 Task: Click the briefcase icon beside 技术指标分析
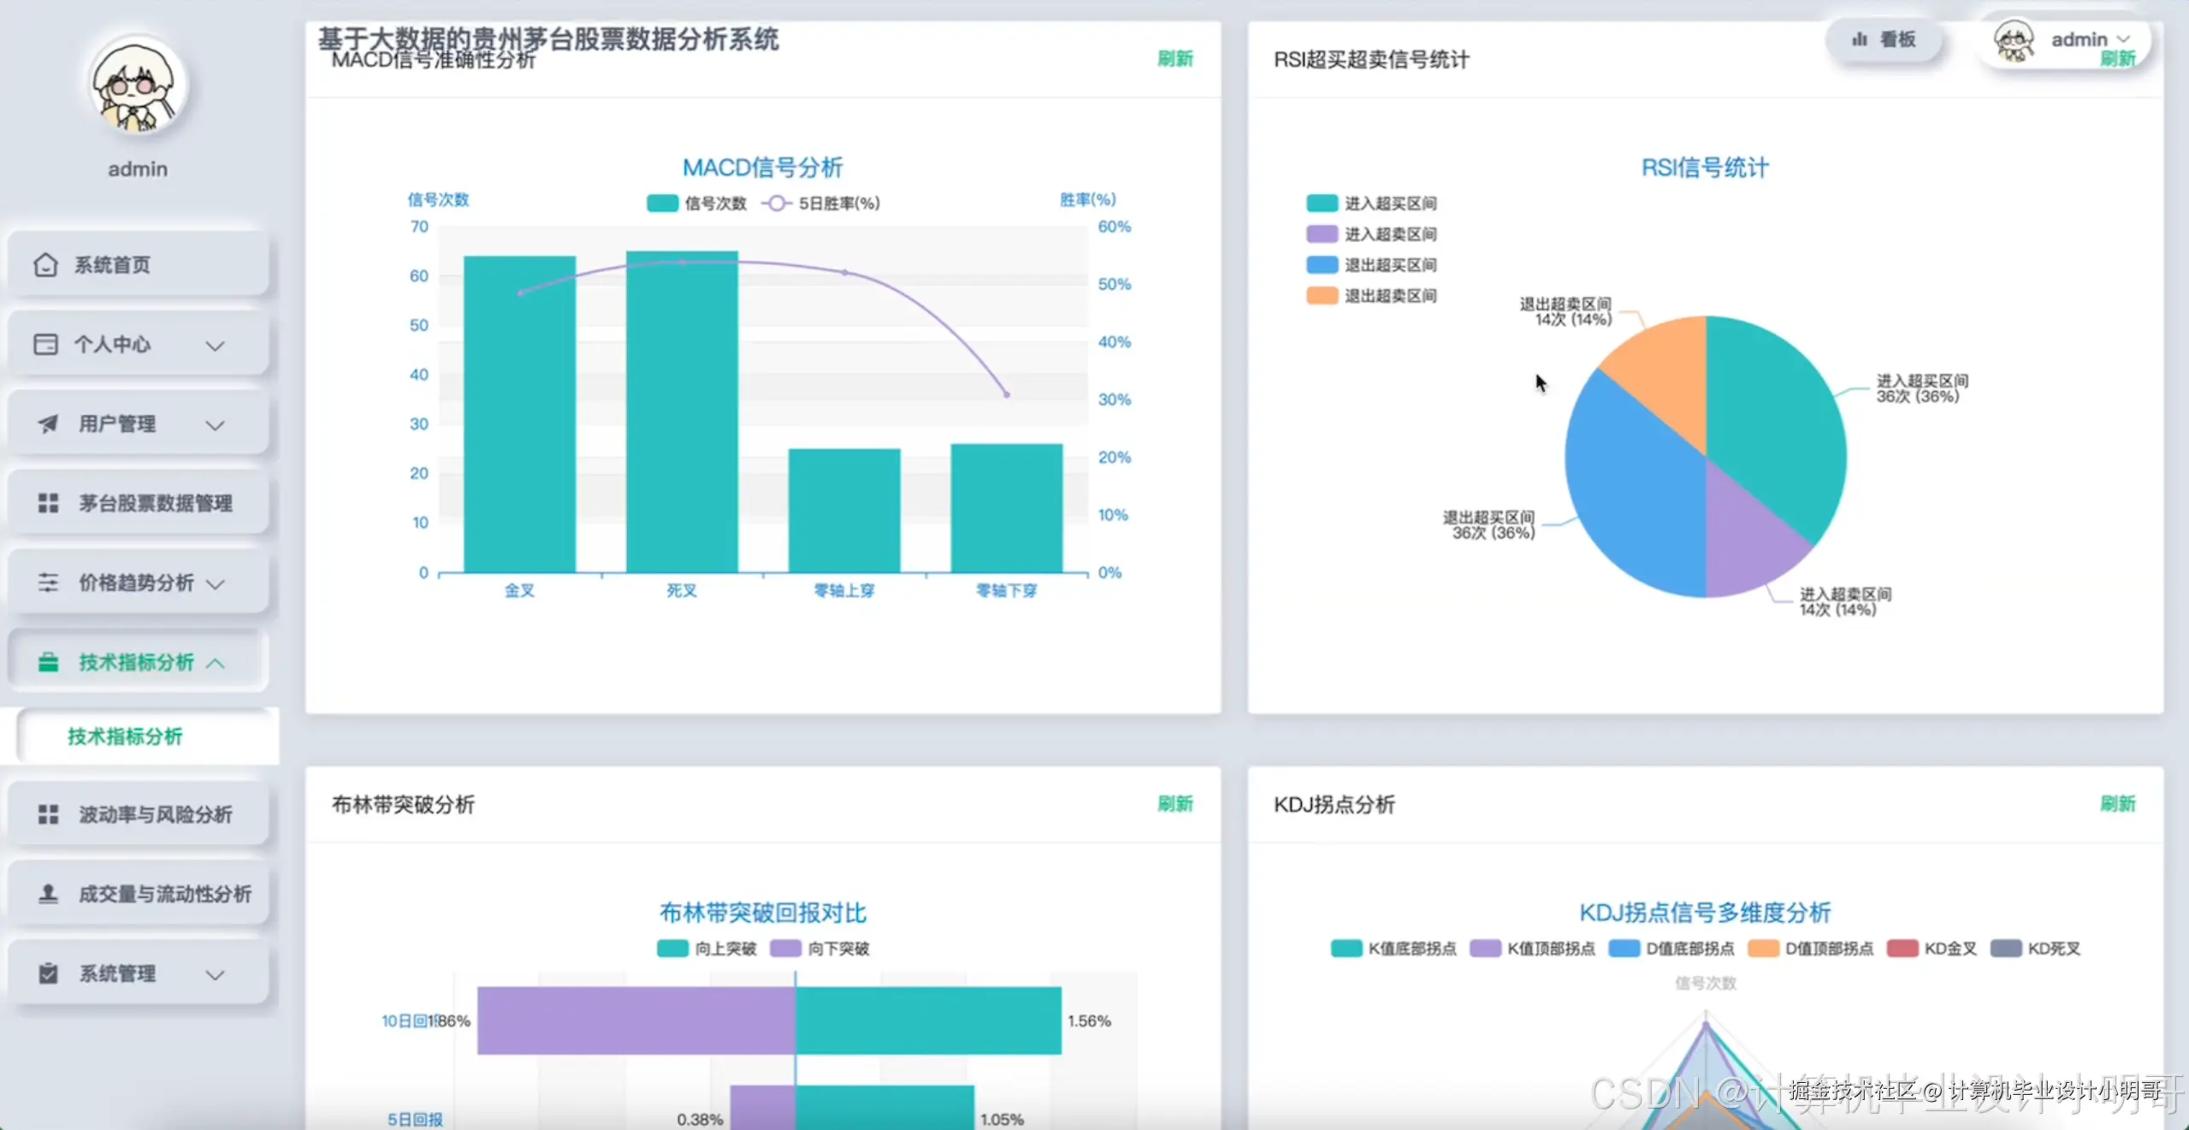click(48, 663)
